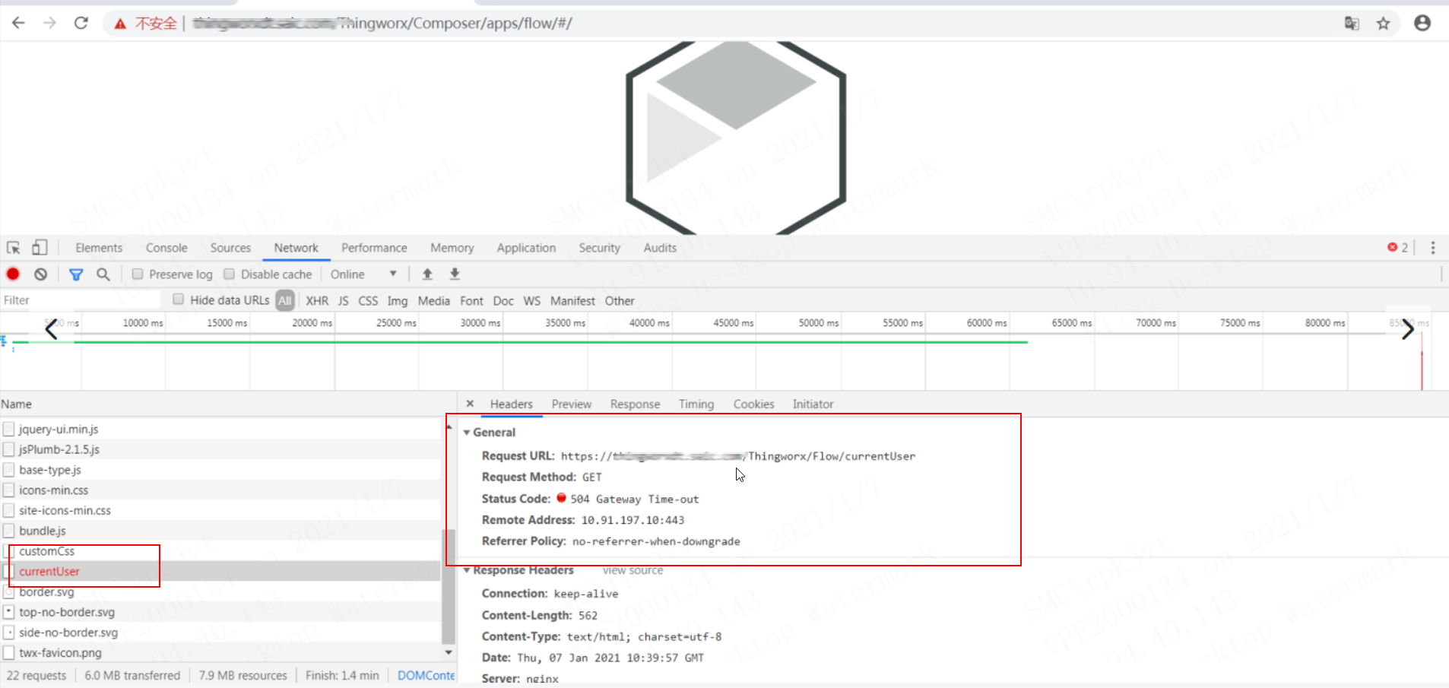The image size is (1449, 688).
Task: Select the currentUser request in the list
Action: point(49,571)
